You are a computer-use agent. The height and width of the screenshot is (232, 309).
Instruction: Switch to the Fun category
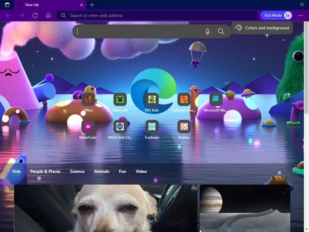click(x=123, y=171)
